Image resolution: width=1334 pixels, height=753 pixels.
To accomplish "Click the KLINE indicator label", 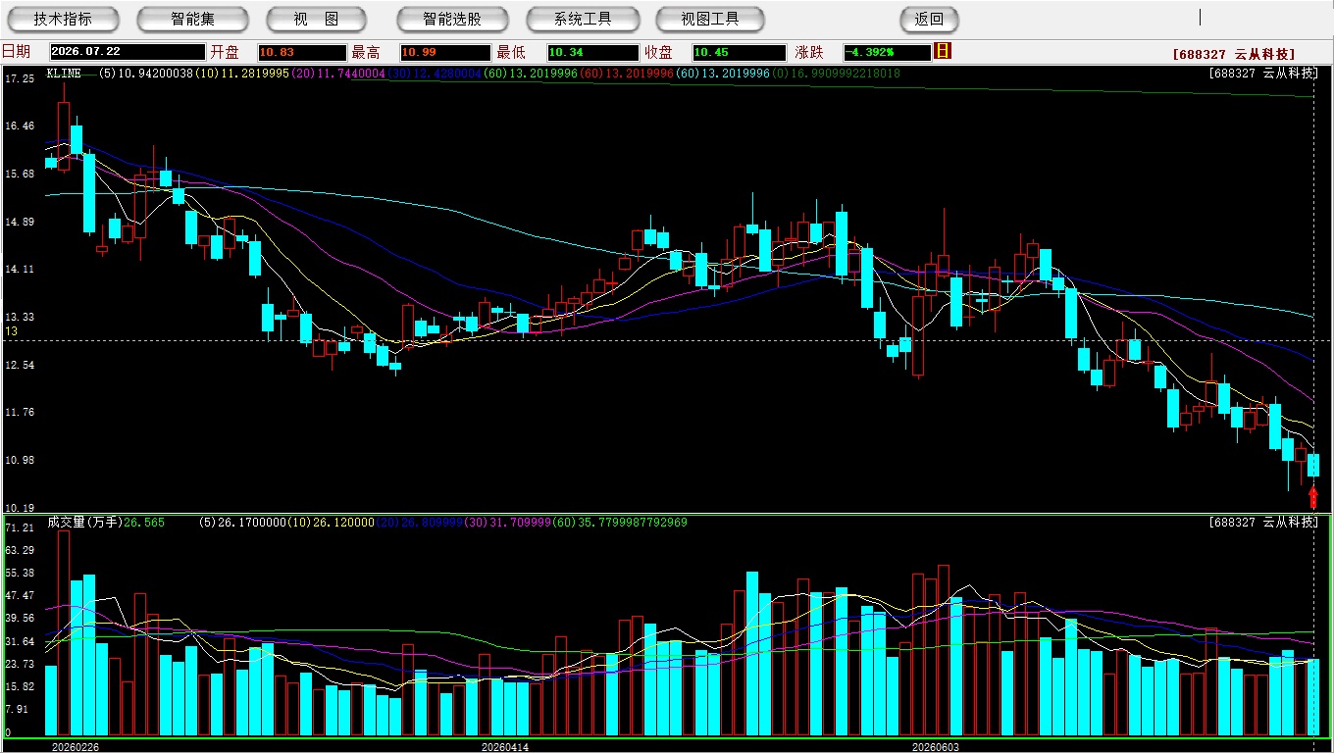I will [x=64, y=74].
